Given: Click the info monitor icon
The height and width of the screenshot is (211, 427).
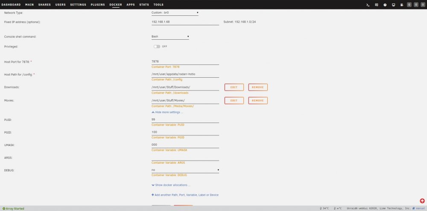Looking at the screenshot, I should coord(394,5).
